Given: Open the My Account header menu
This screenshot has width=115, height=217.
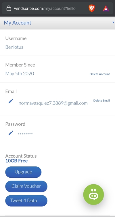Looking at the screenshot, I should click(57, 23).
